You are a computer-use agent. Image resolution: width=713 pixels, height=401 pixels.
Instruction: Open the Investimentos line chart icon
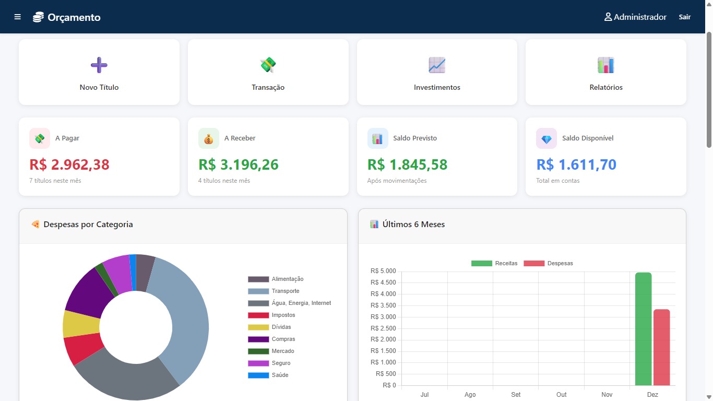click(x=437, y=65)
